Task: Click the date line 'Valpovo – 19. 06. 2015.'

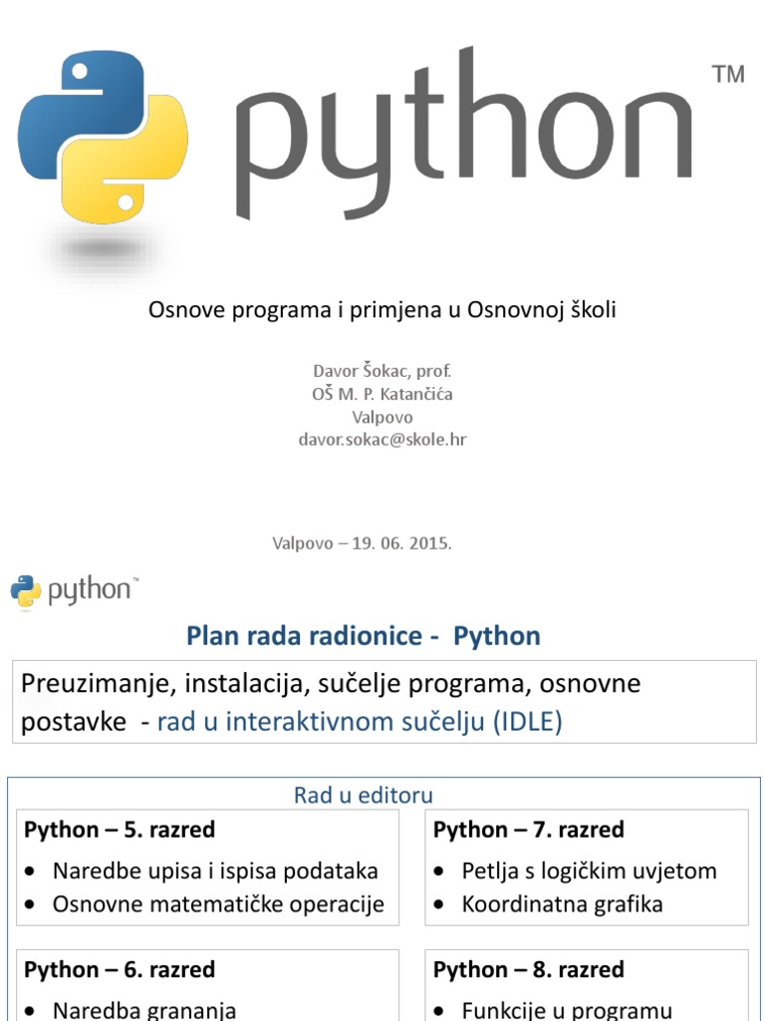Action: click(362, 543)
